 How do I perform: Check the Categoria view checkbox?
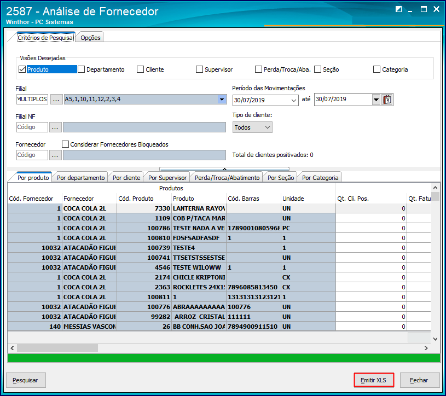tap(377, 69)
